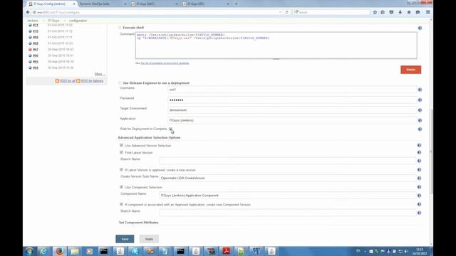Open help for Create Version Task Name
Image resolution: width=456 pixels, height=256 pixels.
tap(419, 178)
